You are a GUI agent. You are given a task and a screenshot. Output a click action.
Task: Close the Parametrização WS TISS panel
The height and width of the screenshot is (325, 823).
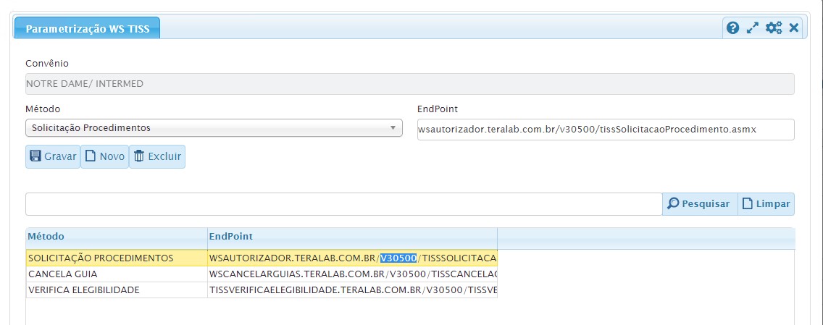tap(794, 28)
